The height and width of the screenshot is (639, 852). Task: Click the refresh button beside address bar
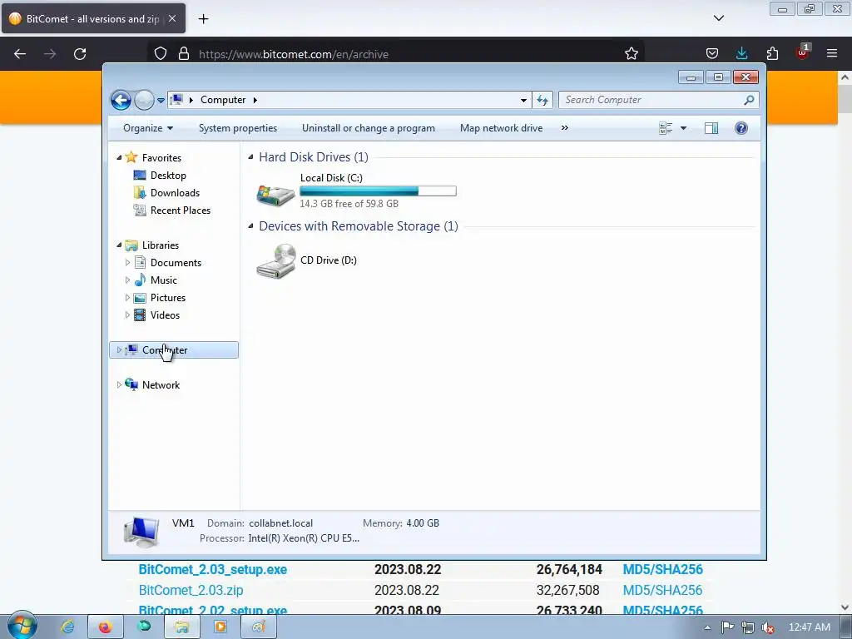tap(542, 100)
